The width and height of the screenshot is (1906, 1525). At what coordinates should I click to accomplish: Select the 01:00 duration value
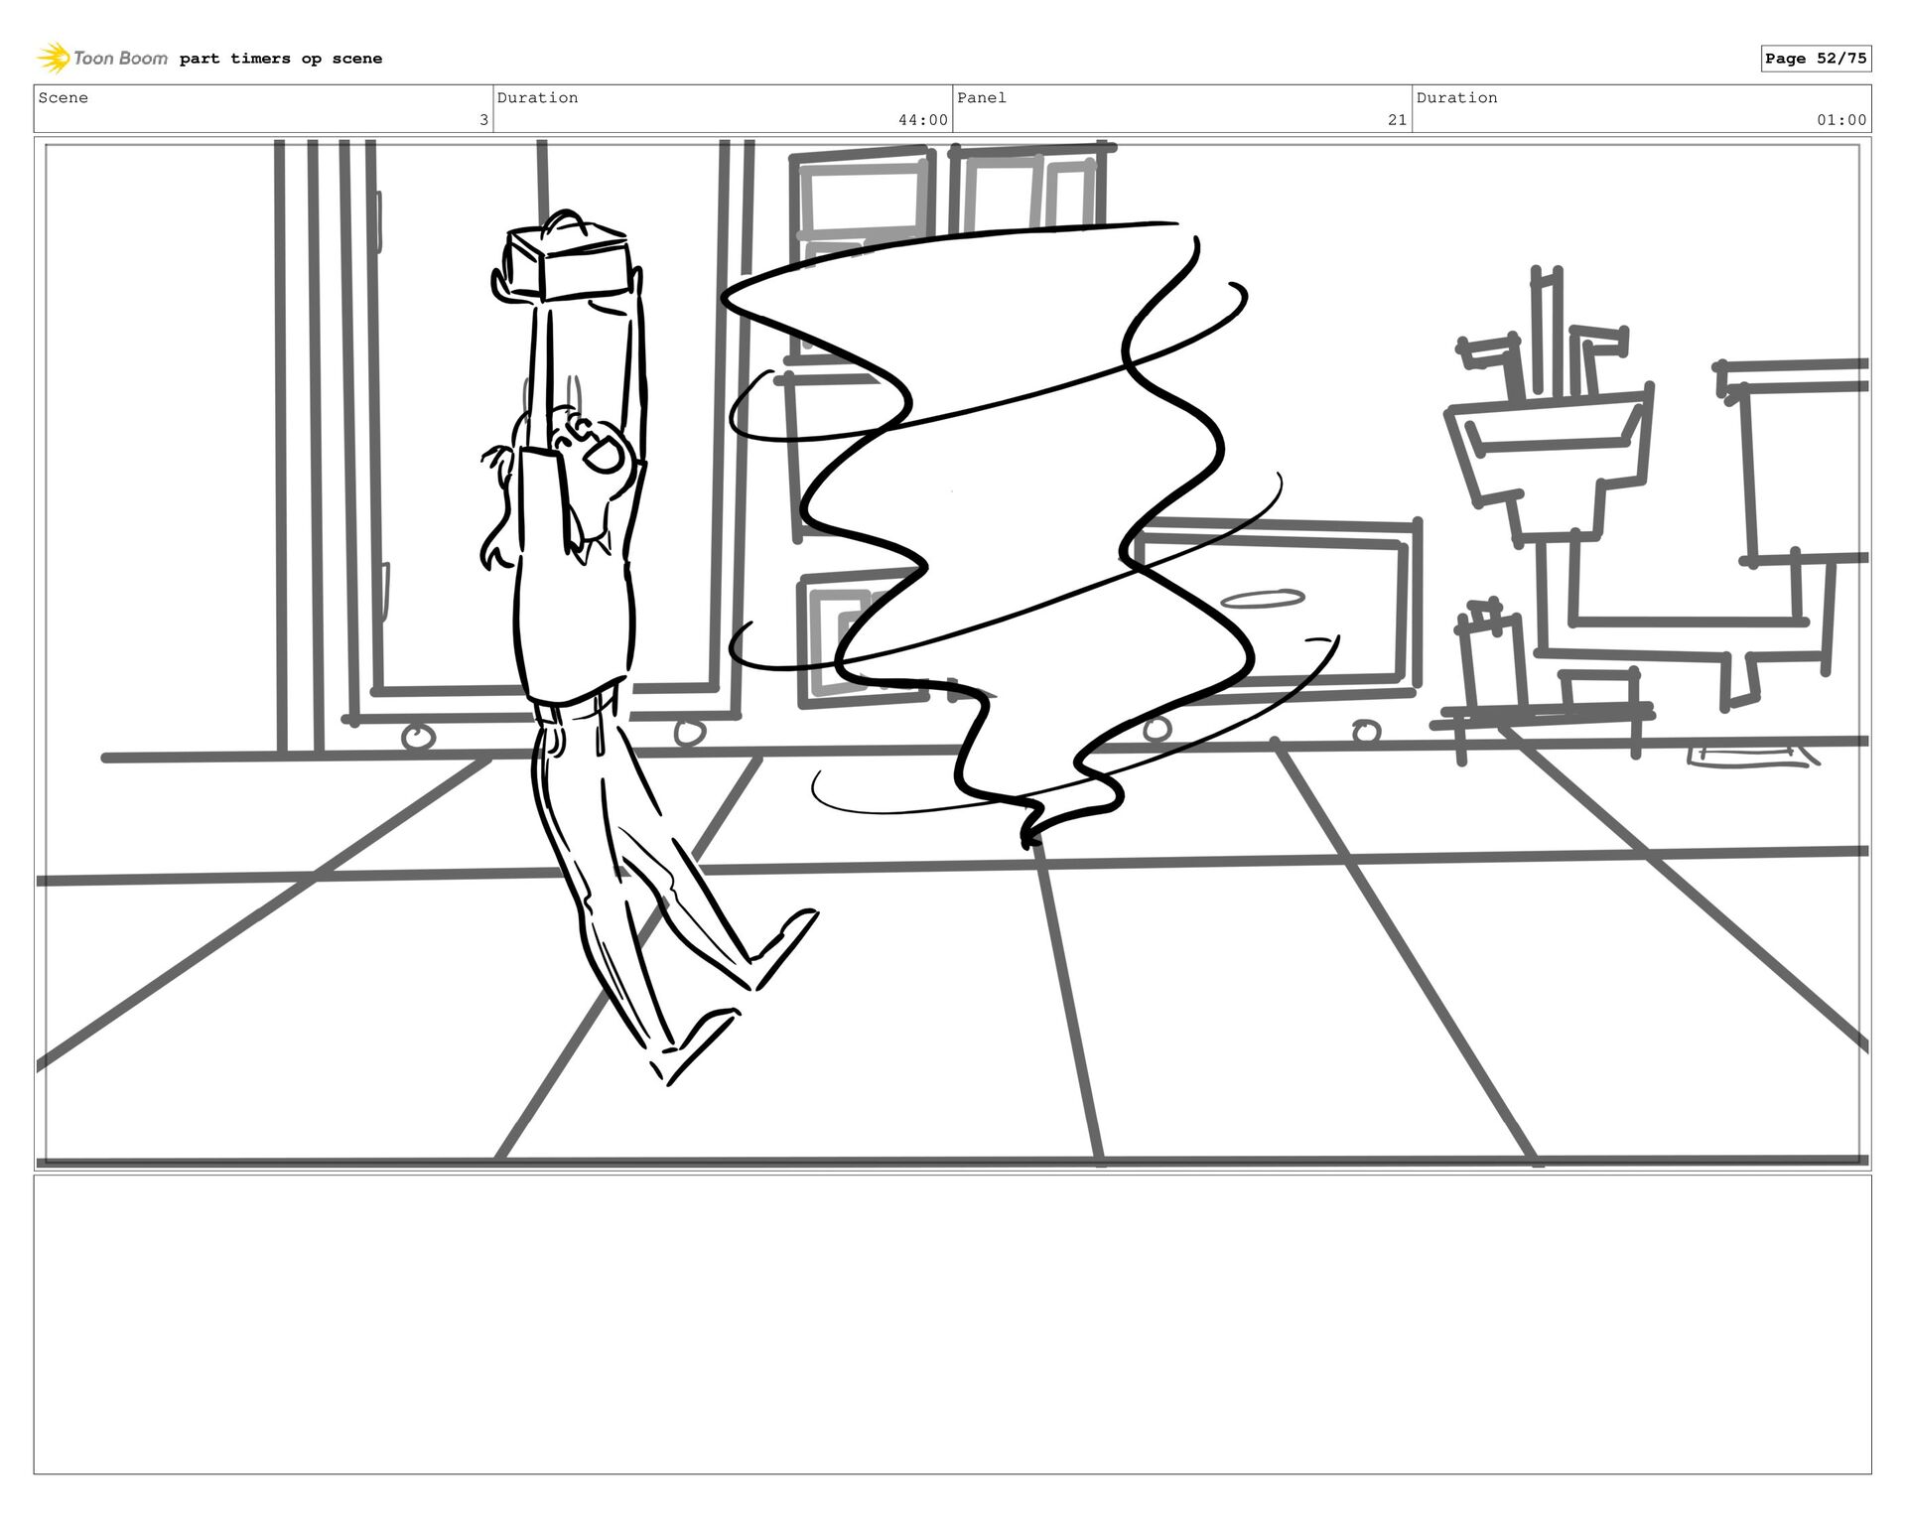point(1841,120)
